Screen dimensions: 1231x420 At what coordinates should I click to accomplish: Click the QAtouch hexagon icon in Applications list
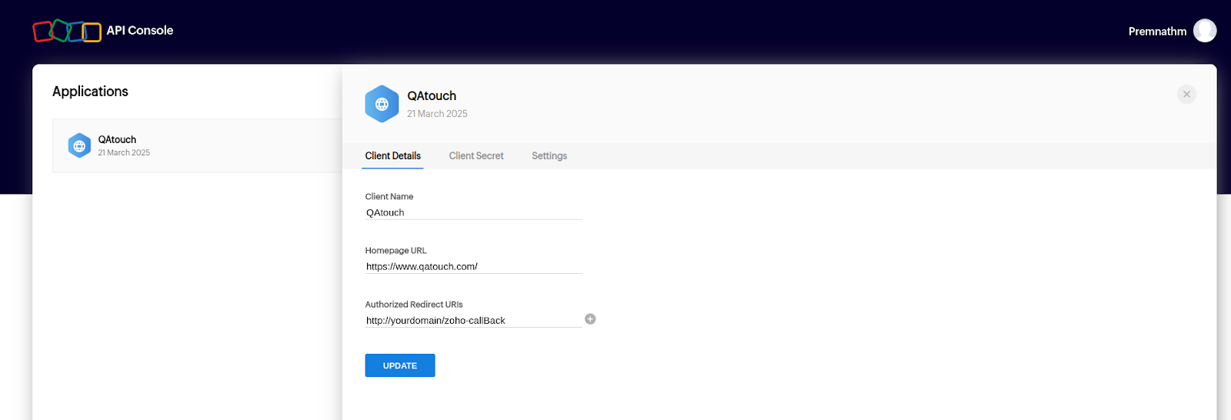click(79, 145)
